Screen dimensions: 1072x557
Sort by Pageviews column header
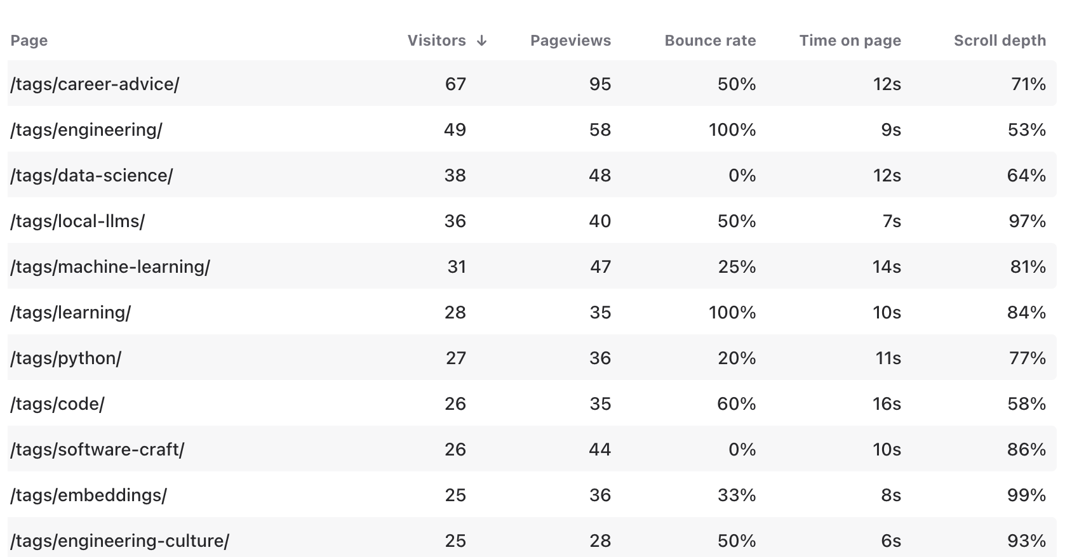(570, 41)
